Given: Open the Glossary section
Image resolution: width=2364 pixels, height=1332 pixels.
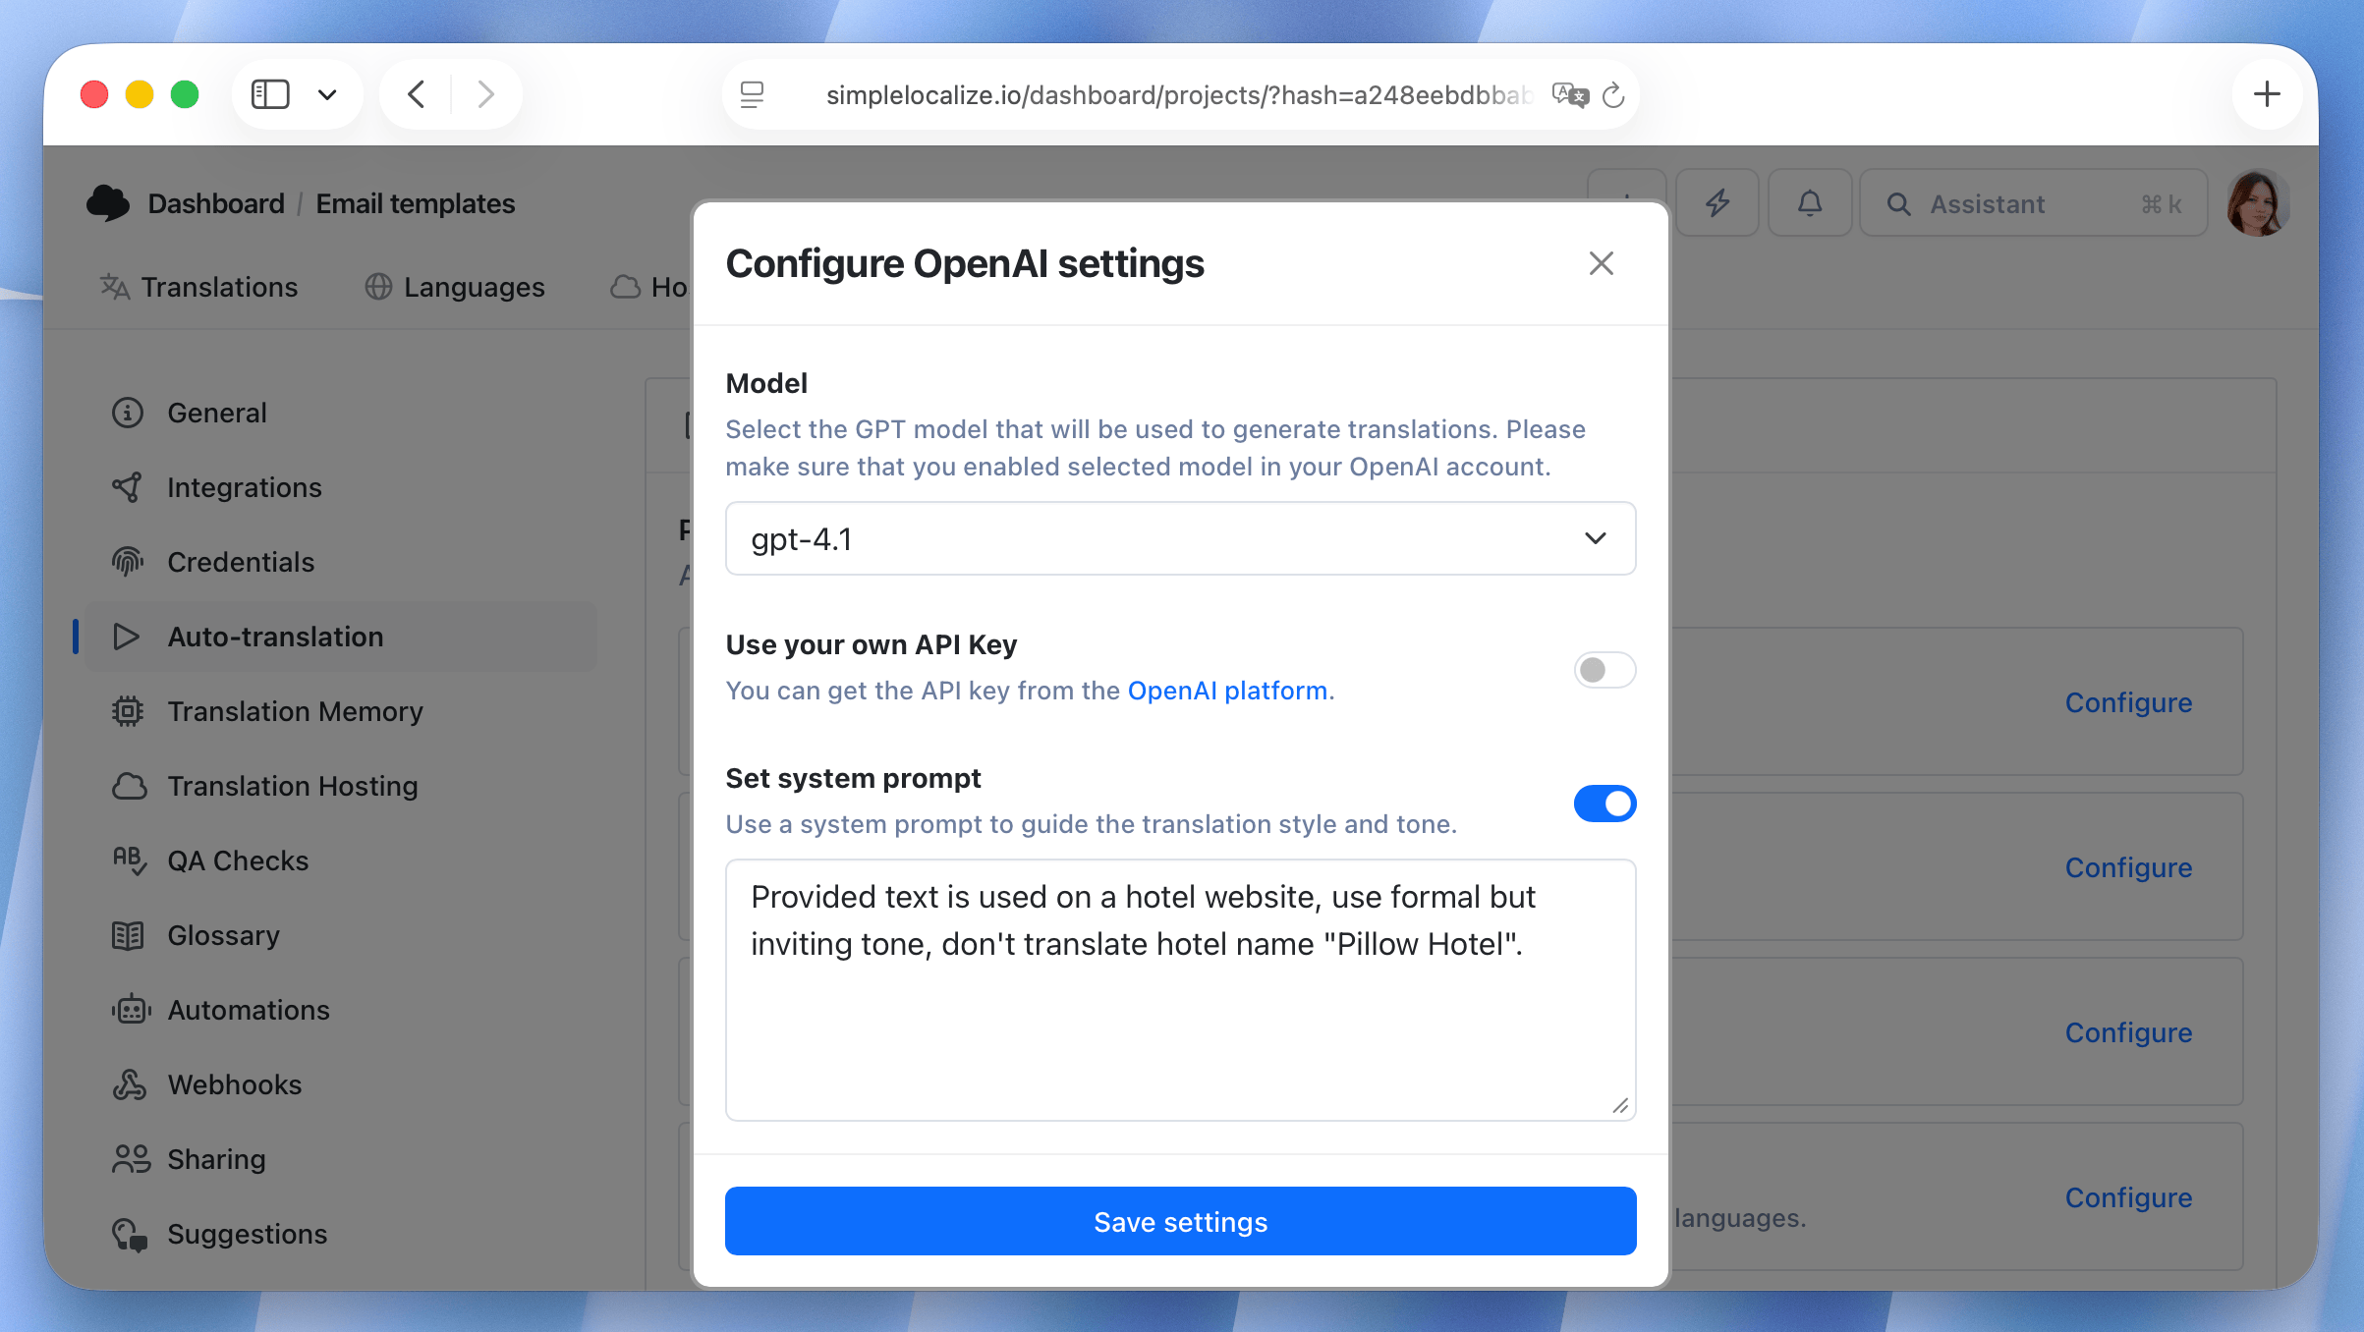Looking at the screenshot, I should point(222,935).
